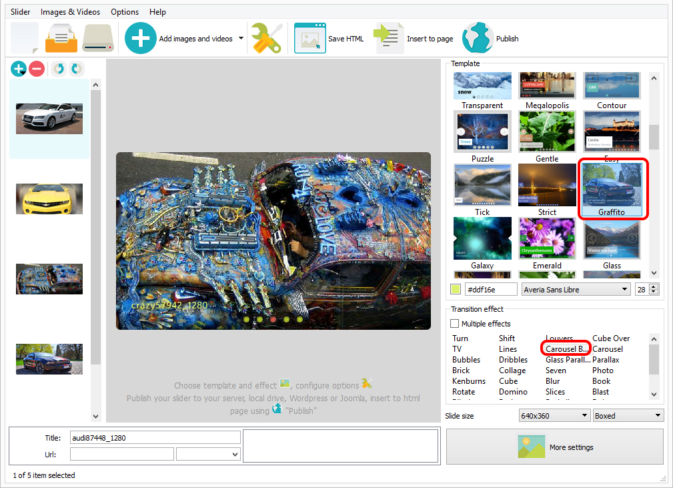Click the More settings button

(553, 446)
